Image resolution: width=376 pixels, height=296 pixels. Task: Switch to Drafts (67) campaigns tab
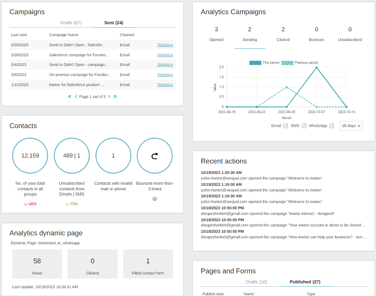click(x=71, y=23)
